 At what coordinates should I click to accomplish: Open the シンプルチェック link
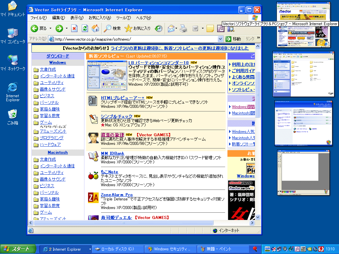pos(117,116)
